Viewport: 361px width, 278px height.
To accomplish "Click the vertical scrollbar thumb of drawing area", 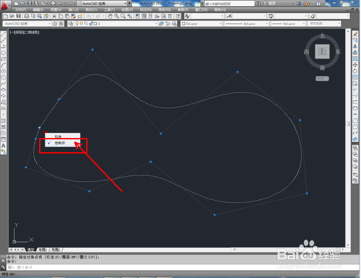I will click(348, 124).
